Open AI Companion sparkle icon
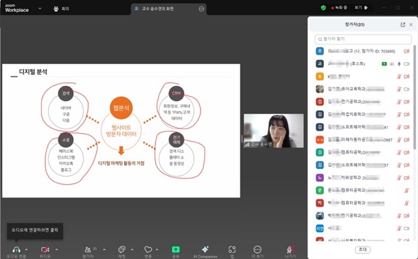418x259 pixels. (205, 249)
